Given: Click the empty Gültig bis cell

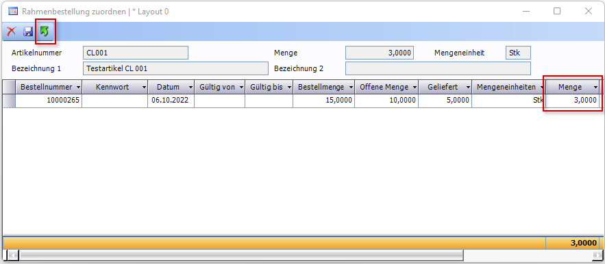Looking at the screenshot, I should coord(269,101).
